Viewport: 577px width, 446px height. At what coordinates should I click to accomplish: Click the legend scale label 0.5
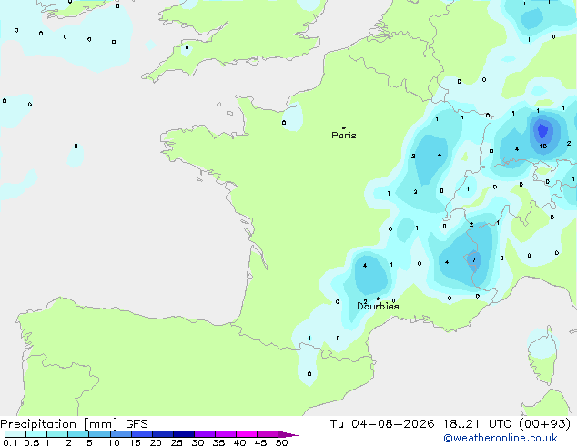31,442
